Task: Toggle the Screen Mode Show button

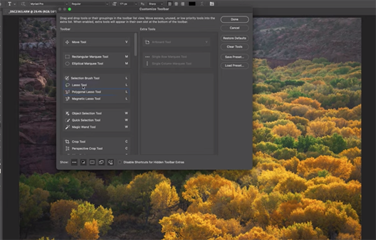Action: pyautogui.click(x=102, y=162)
